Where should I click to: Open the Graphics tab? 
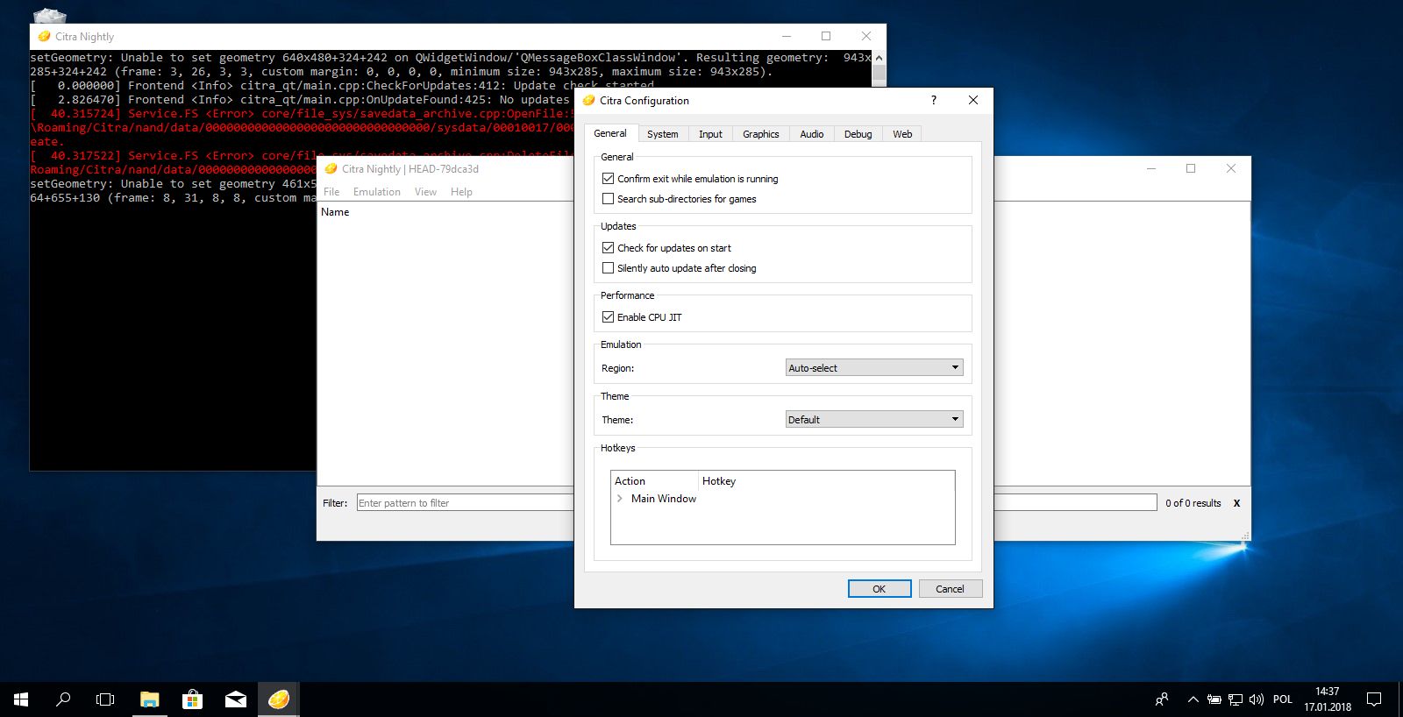760,134
